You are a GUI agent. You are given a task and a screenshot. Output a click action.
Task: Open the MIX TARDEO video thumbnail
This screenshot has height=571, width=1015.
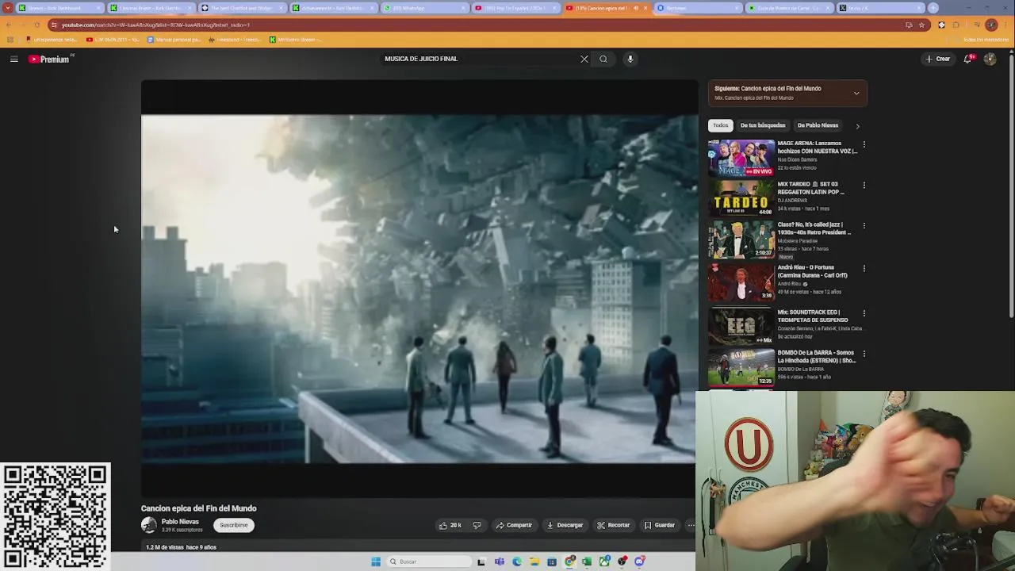pos(741,198)
